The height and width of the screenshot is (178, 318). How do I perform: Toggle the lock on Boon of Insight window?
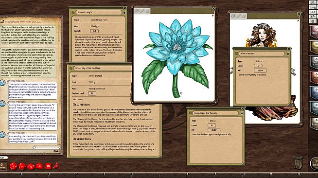click(x=124, y=13)
